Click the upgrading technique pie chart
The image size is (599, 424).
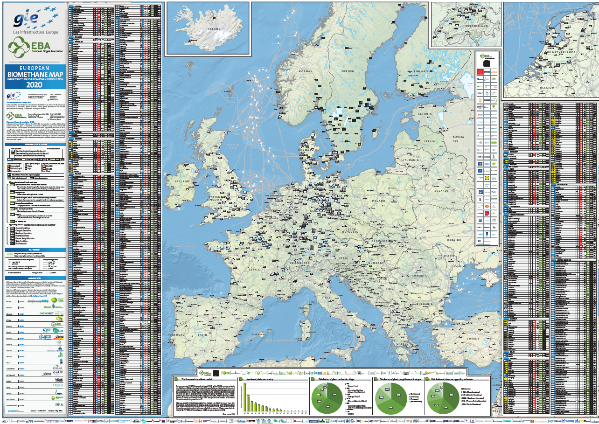(442, 398)
